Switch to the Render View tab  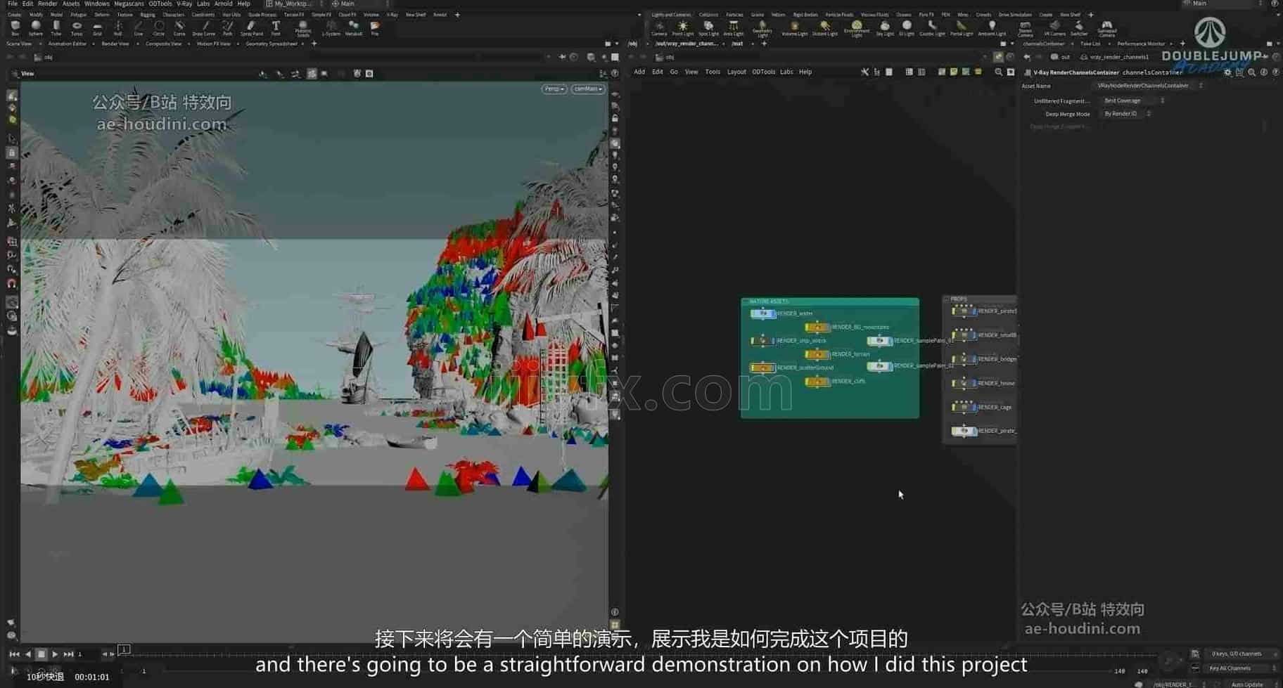point(115,44)
